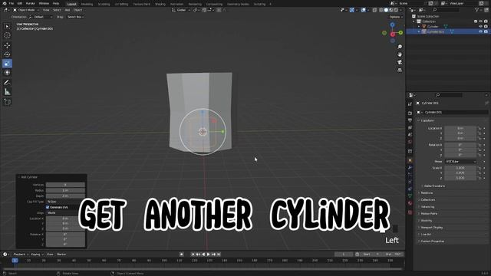Click the red X axis gizmo ball
This screenshot has width=491, height=276.
point(393,34)
